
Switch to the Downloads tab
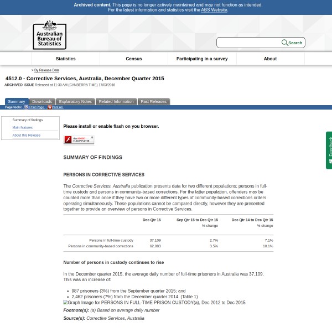[42, 101]
